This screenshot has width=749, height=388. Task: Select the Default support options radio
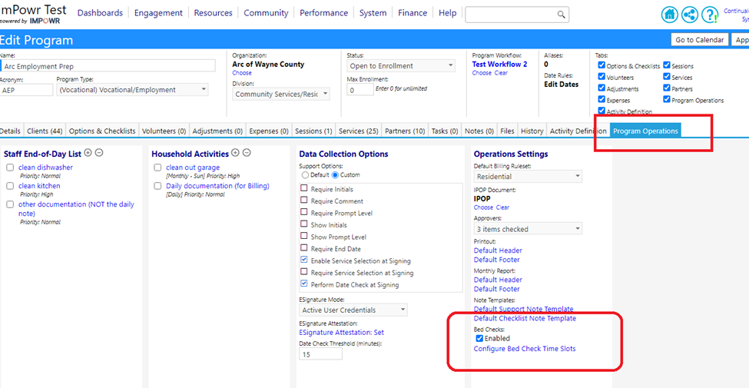coord(305,175)
